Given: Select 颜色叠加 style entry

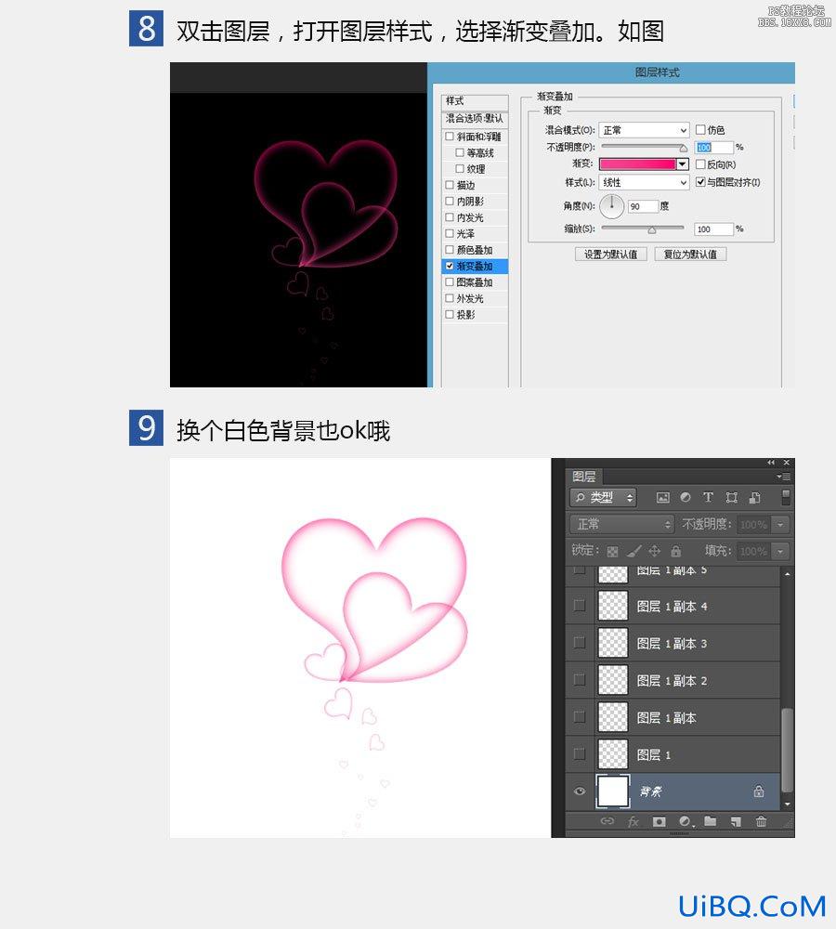Looking at the screenshot, I should click(475, 250).
